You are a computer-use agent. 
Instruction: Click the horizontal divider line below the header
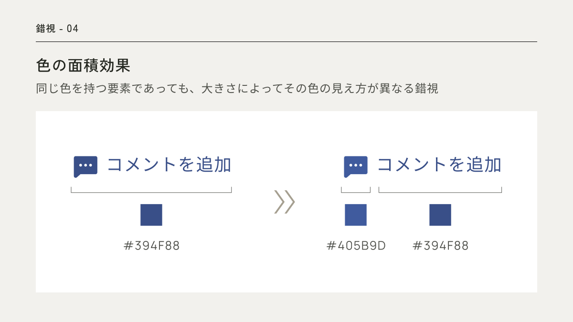pyautogui.click(x=286, y=42)
